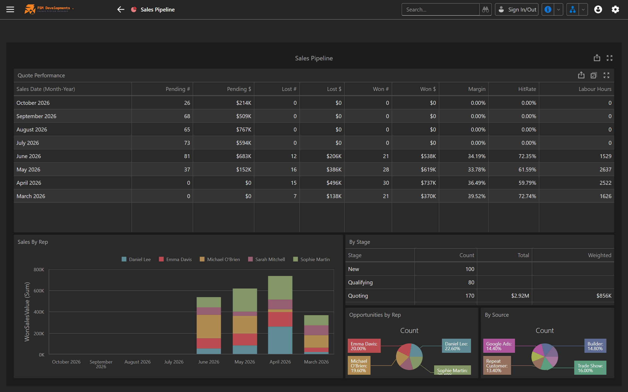Click the March 2026 stacked bar
The image size is (628, 392).
(316, 335)
